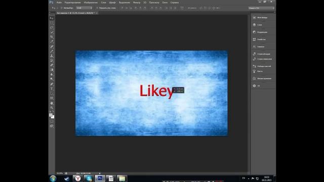Select the Zoom tool
The height and width of the screenshot is (182, 324).
click(52, 108)
